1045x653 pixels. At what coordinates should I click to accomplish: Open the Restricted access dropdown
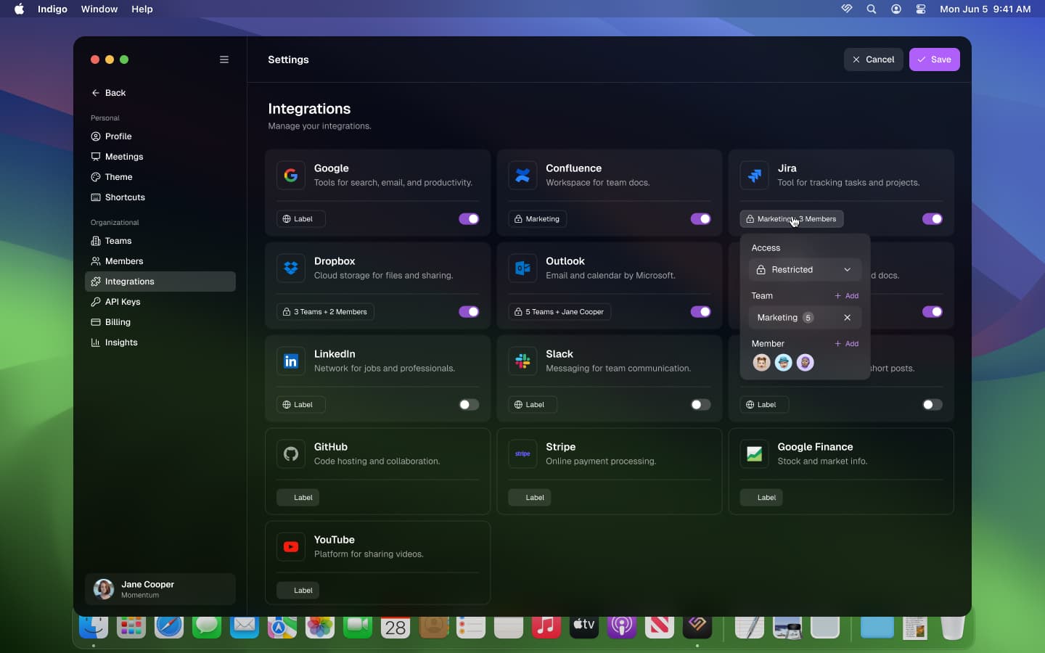pos(804,269)
